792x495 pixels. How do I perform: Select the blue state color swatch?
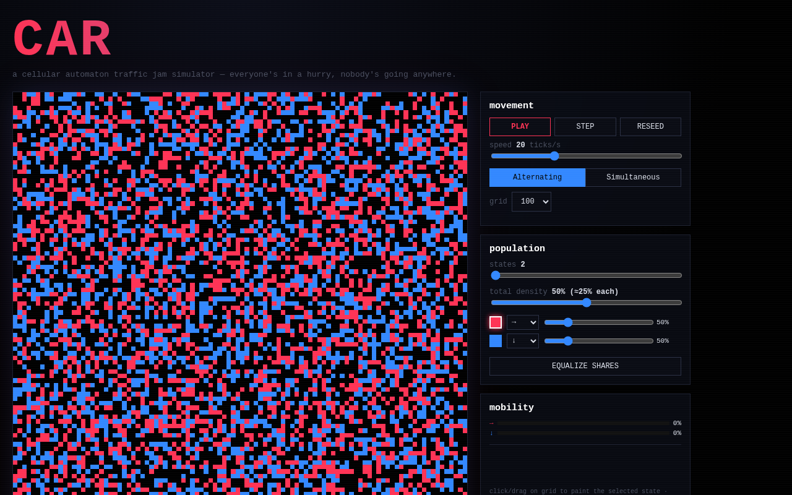click(x=496, y=341)
